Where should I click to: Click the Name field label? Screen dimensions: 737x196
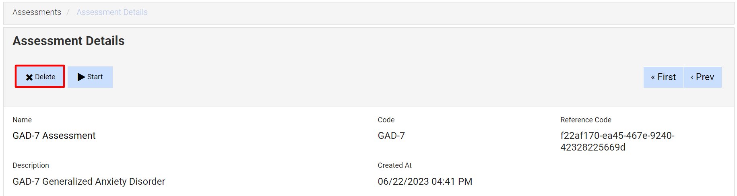(22, 120)
